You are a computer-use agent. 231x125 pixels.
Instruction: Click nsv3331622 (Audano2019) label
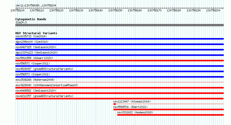coord(135,112)
